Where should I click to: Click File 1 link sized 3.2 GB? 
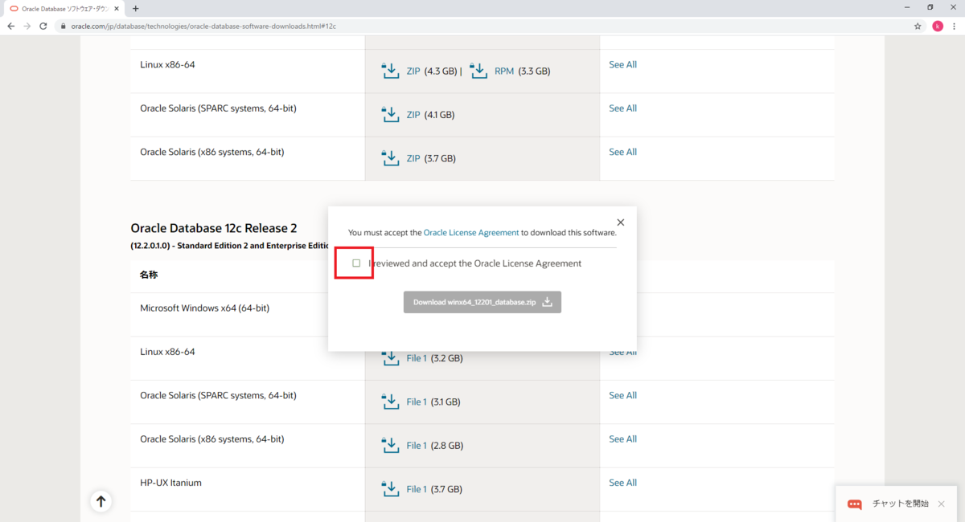[x=417, y=358]
